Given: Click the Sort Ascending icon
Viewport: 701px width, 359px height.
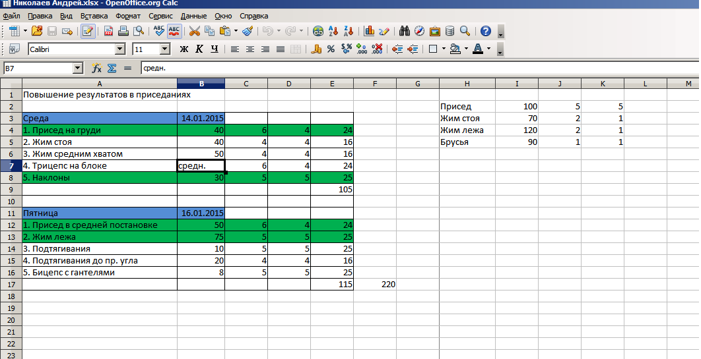Looking at the screenshot, I should pyautogui.click(x=334, y=31).
